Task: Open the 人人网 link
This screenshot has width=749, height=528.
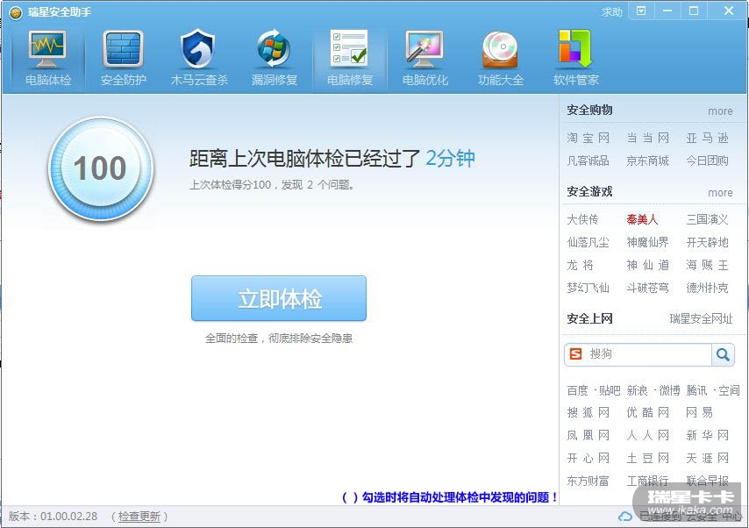Action: [x=648, y=436]
